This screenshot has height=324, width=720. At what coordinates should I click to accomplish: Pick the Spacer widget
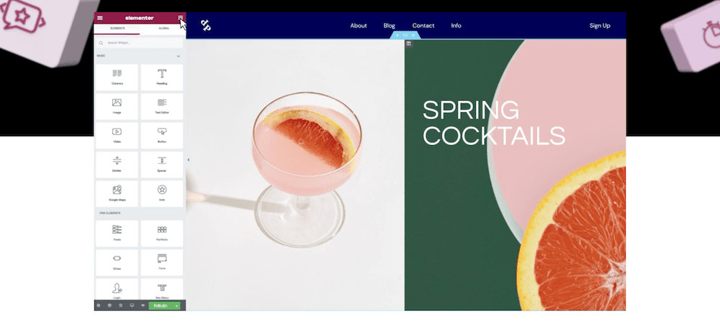pos(161,165)
